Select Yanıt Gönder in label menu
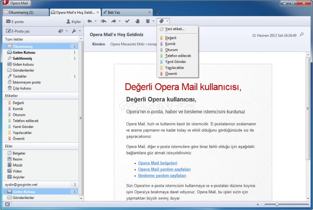The height and width of the screenshot is (210, 313). [178, 62]
